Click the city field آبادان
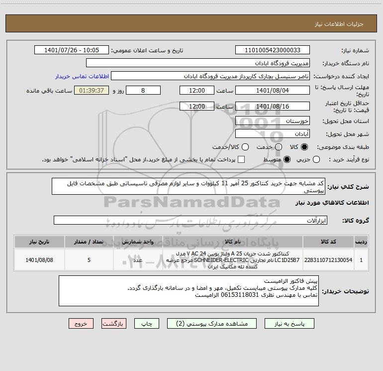Image resolution: width=383 pixels, height=371 pixels. tap(273, 133)
